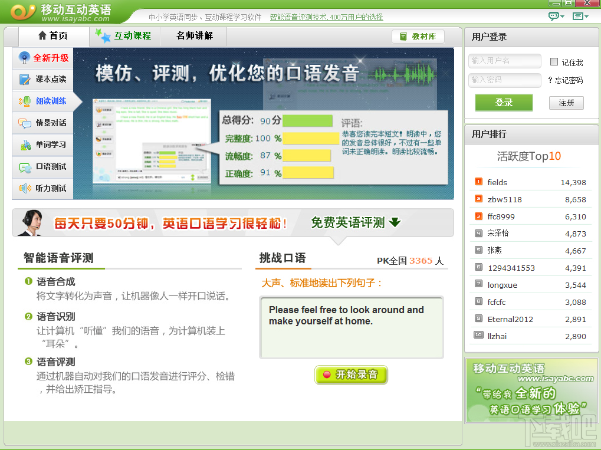Click the 智能语音评测技术 header link
Image resolution: width=601 pixels, height=450 pixels.
click(x=326, y=17)
